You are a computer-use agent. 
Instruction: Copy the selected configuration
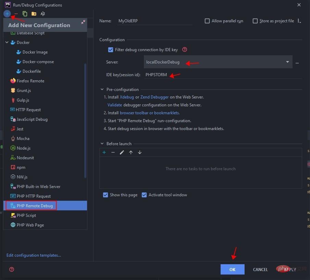pos(25,14)
